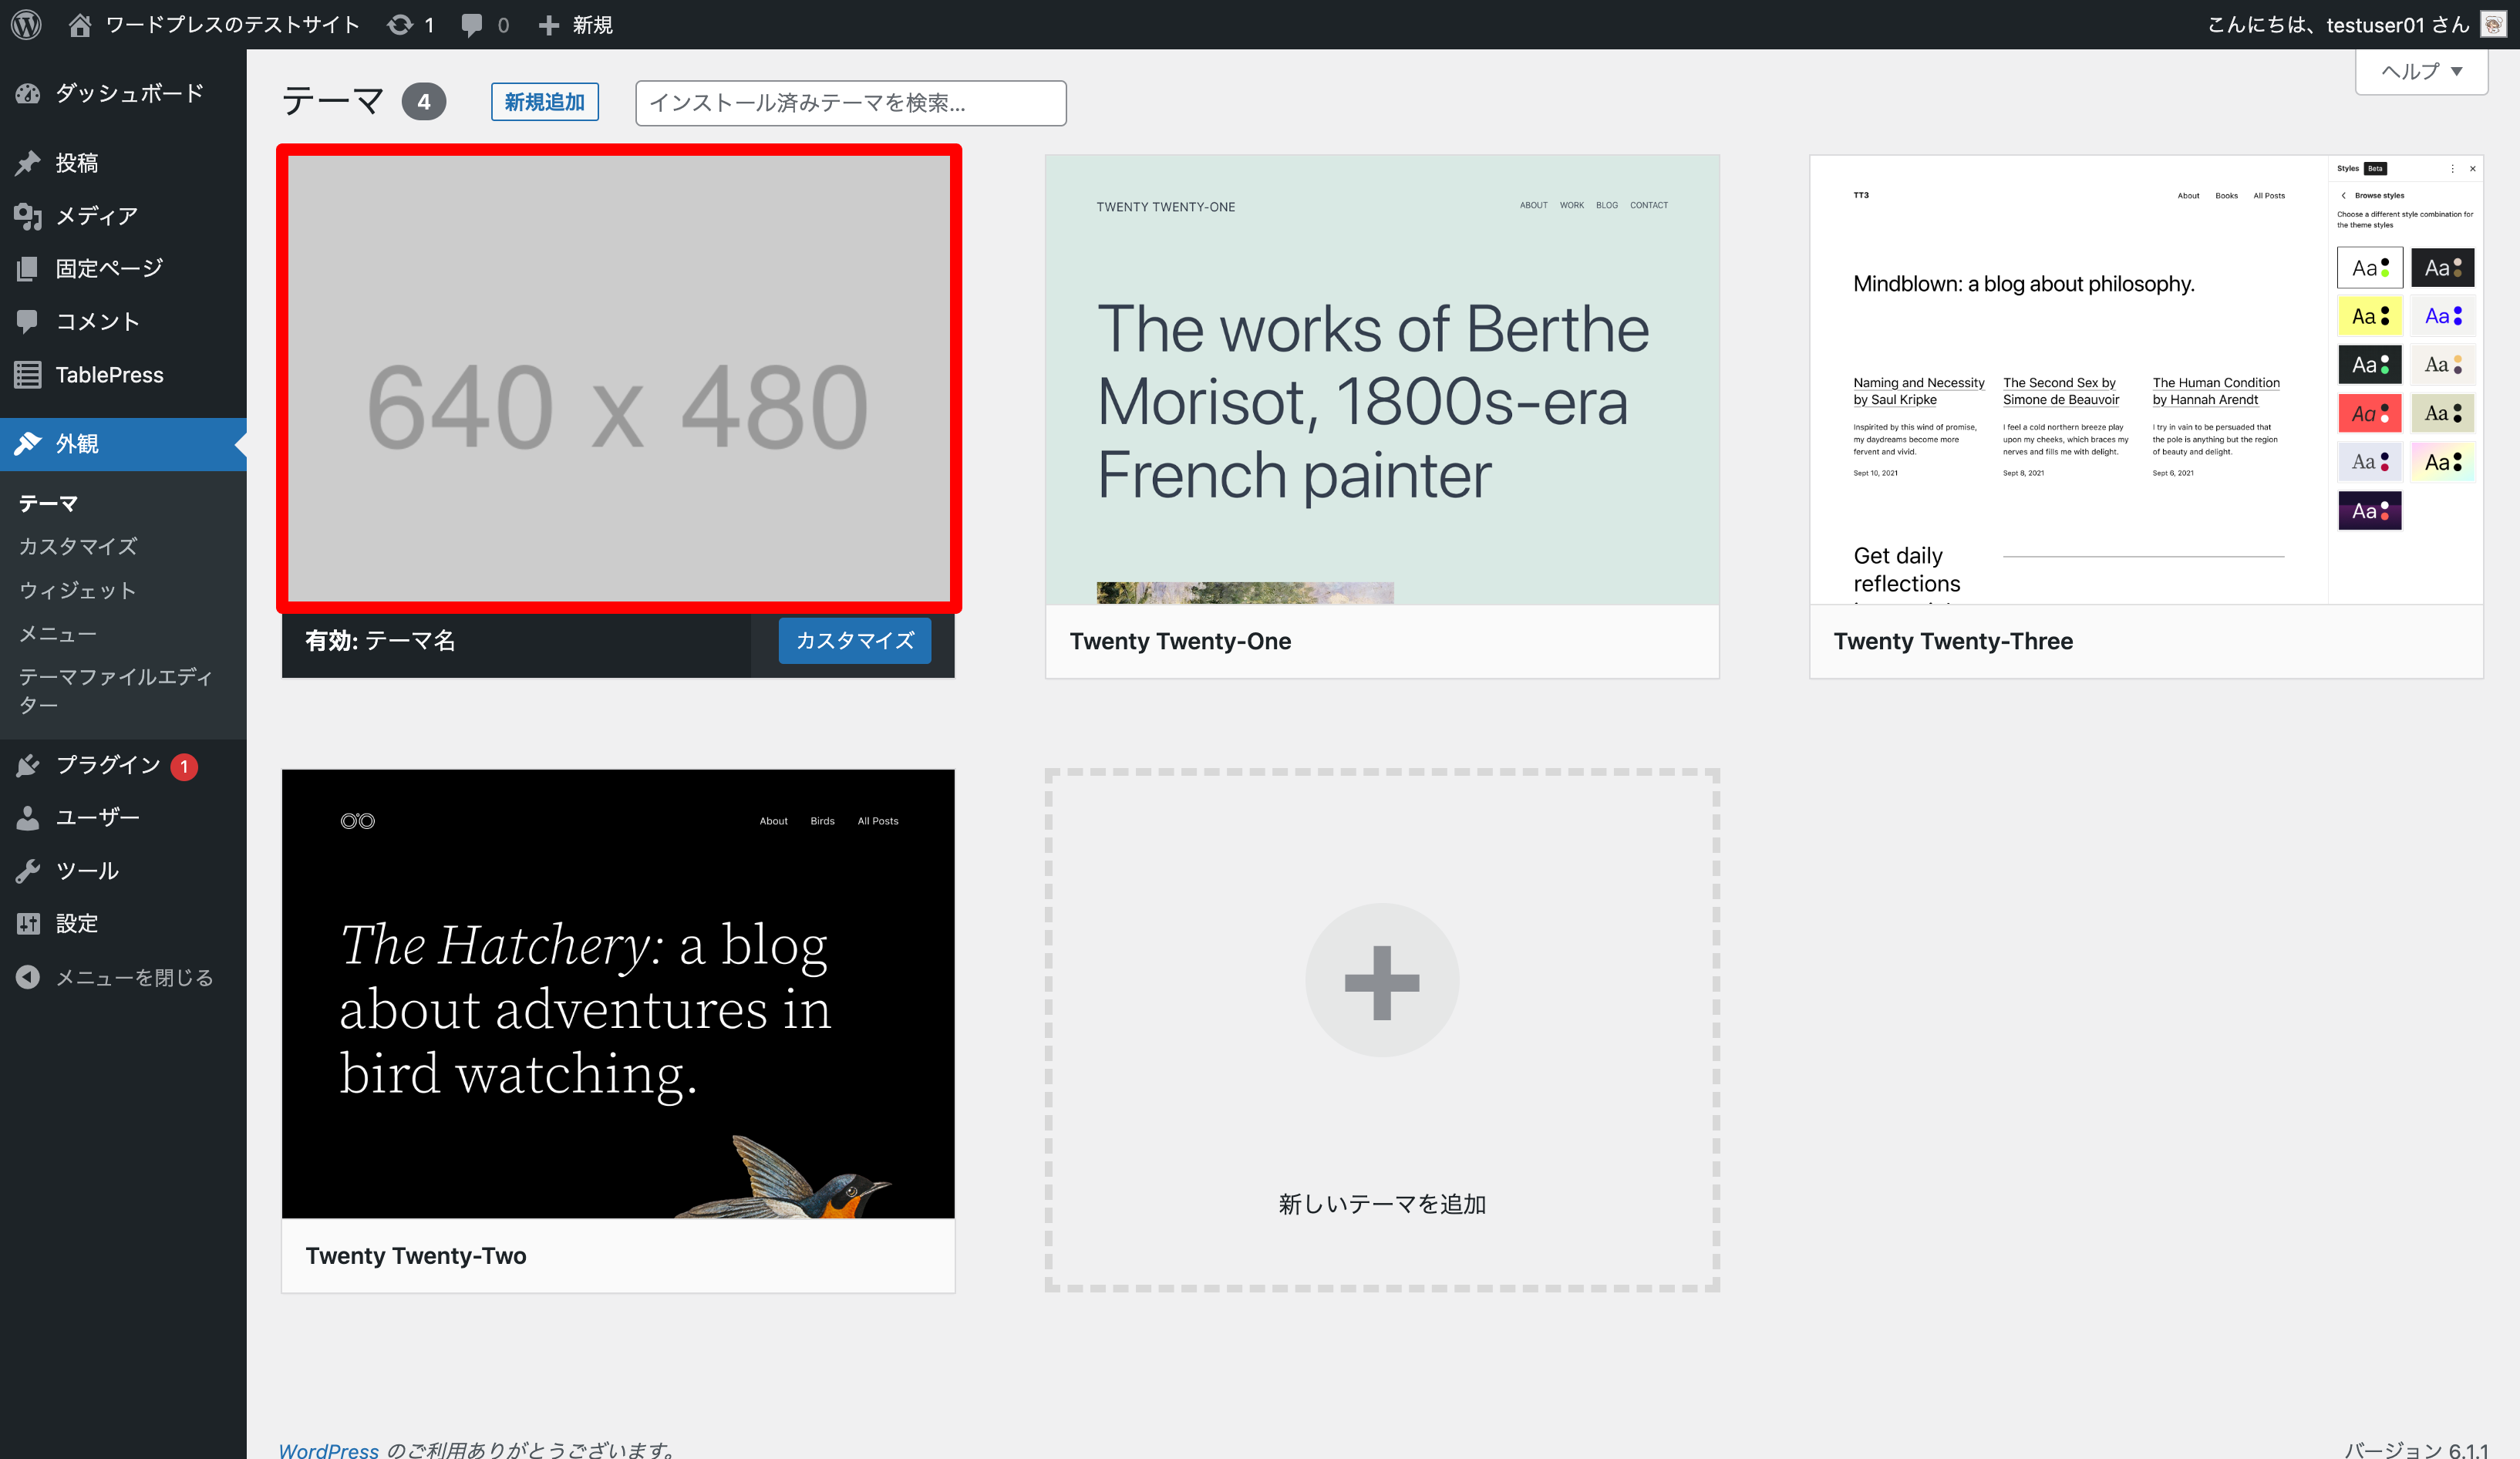Viewport: 2520px width, 1459px height.
Task: Open the テーマ submenu item
Action: 48,503
